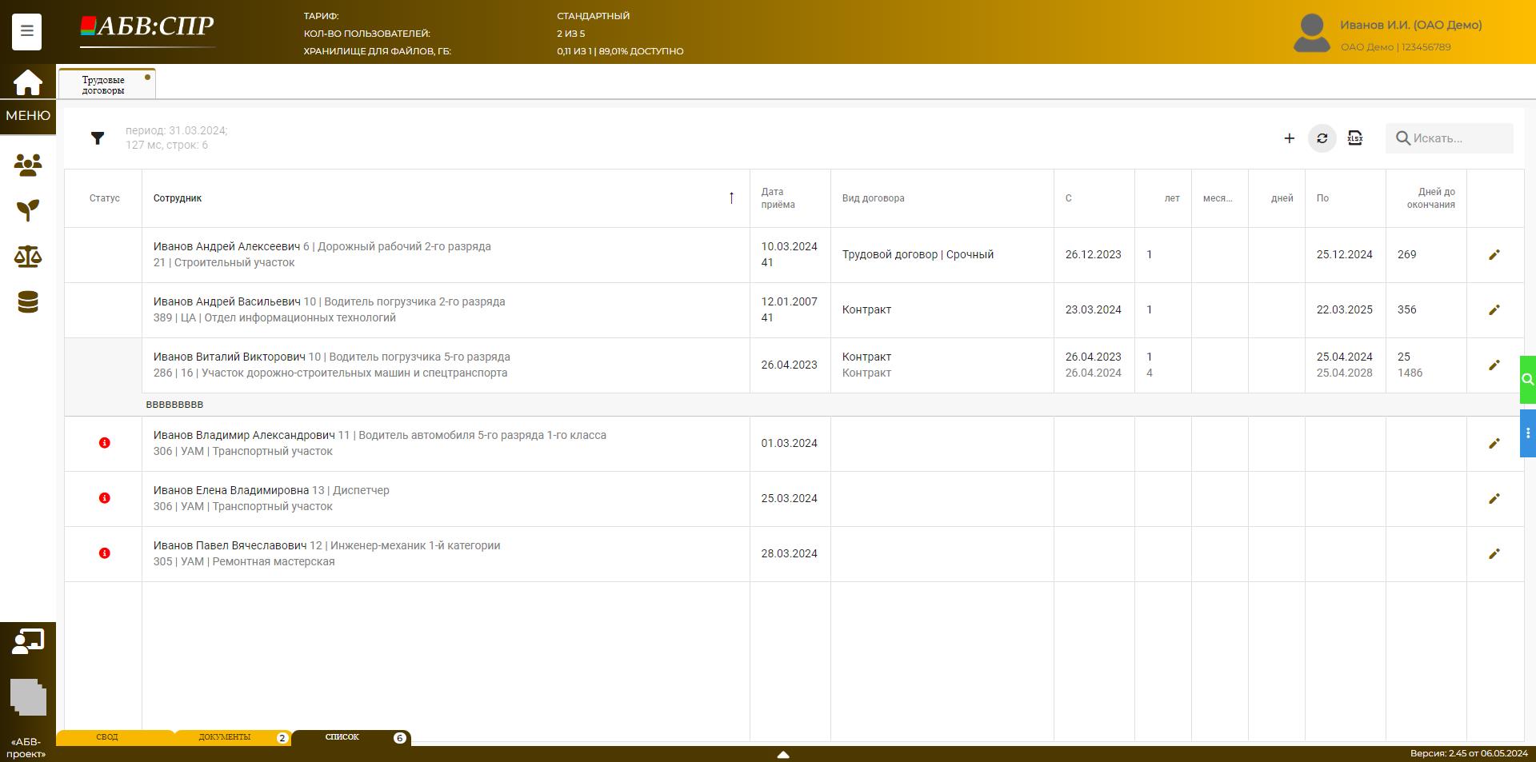The width and height of the screenshot is (1536, 762).
Task: Export the table to XLSX
Action: (1354, 138)
